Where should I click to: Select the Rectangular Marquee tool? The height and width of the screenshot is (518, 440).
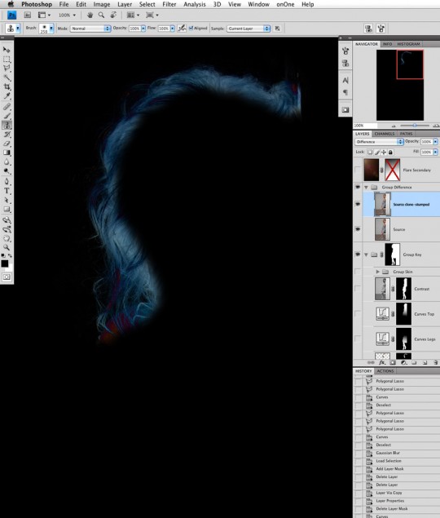pyautogui.click(x=7, y=59)
